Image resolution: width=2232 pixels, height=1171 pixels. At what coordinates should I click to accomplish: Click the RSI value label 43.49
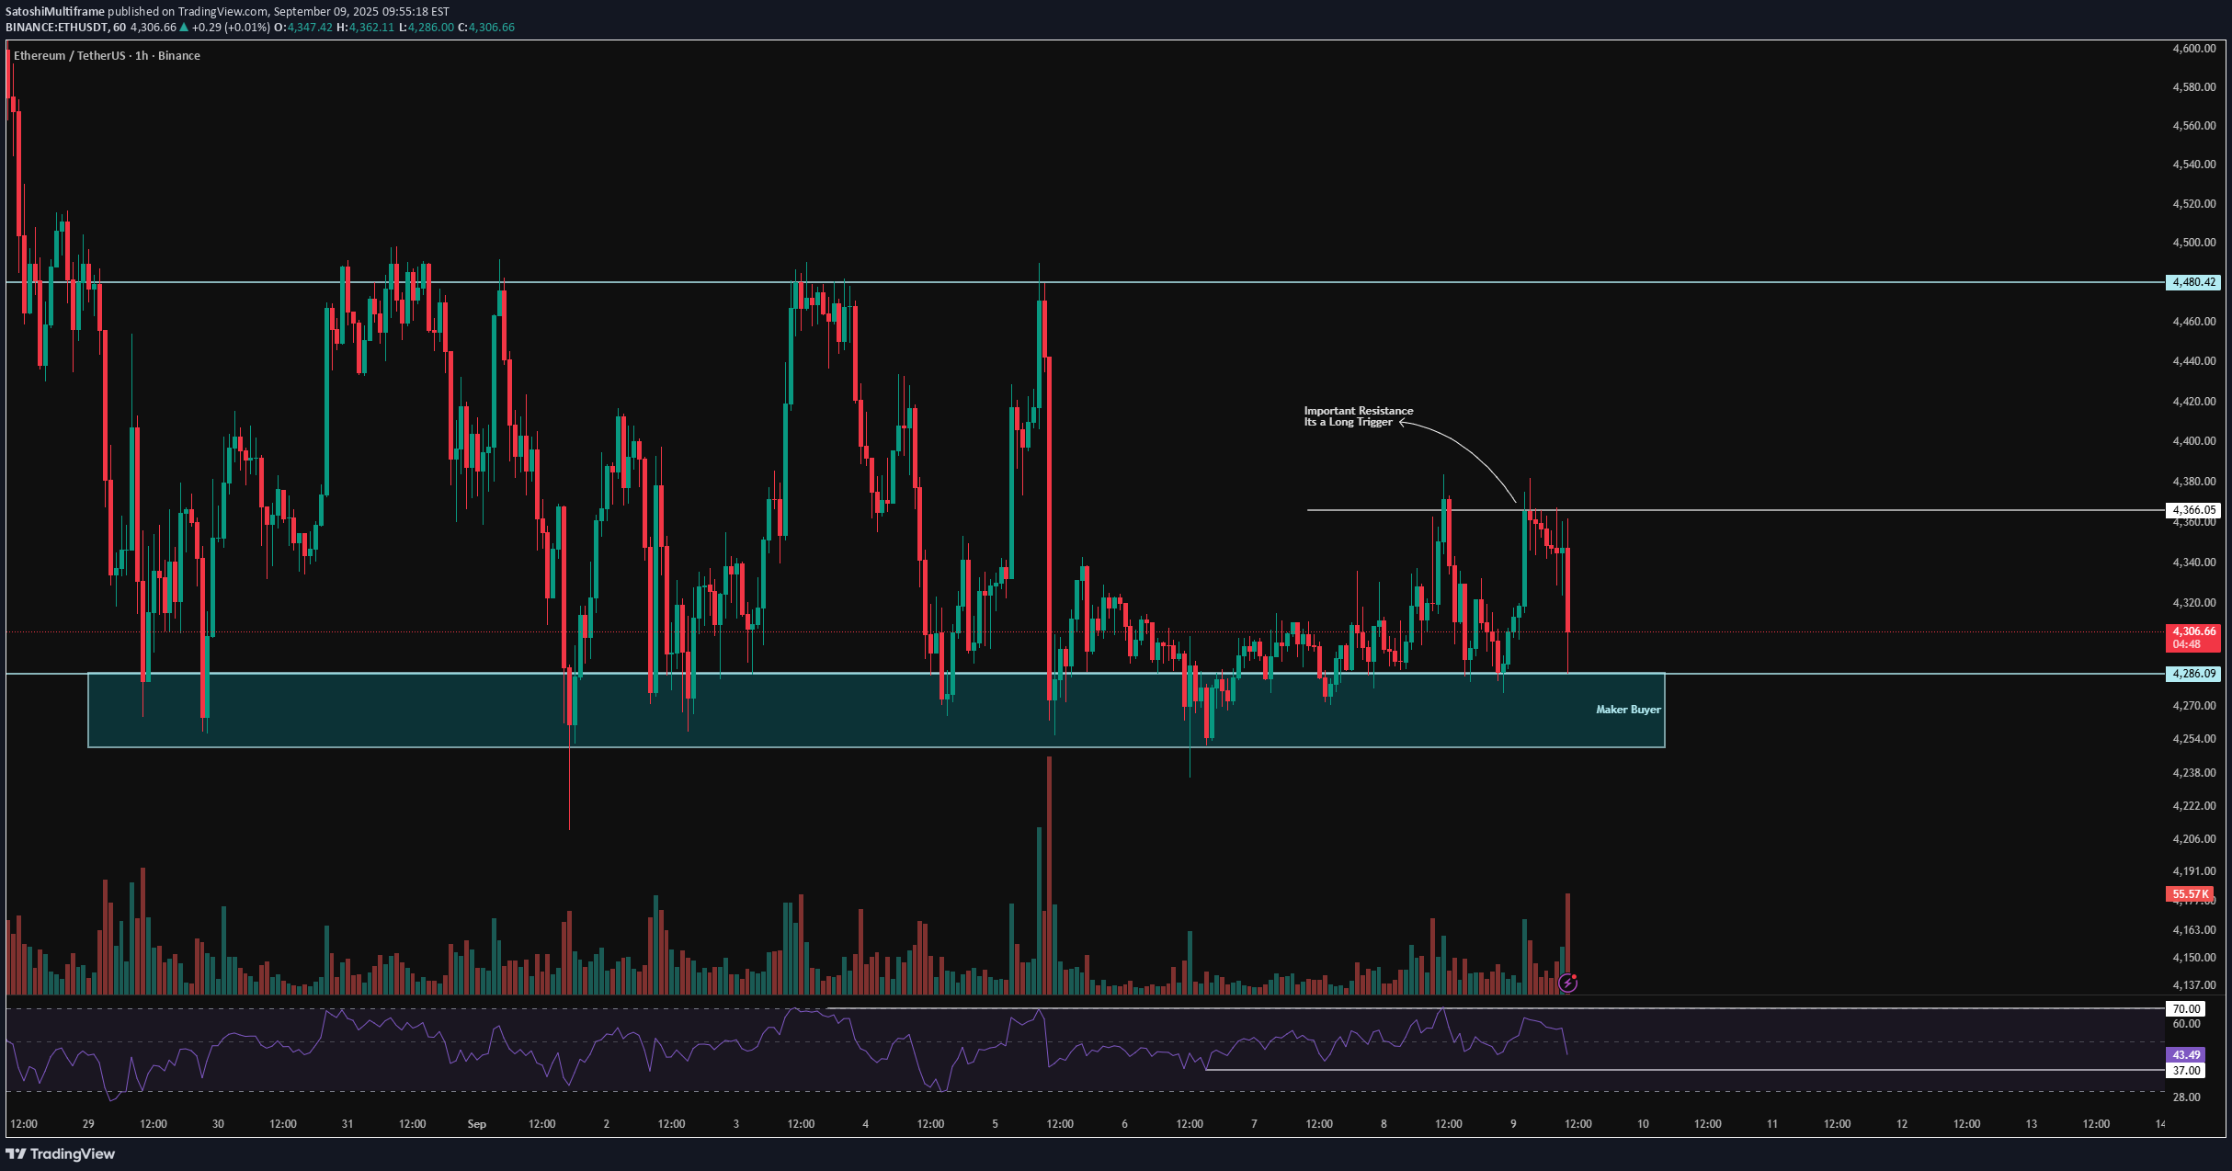2186,1055
